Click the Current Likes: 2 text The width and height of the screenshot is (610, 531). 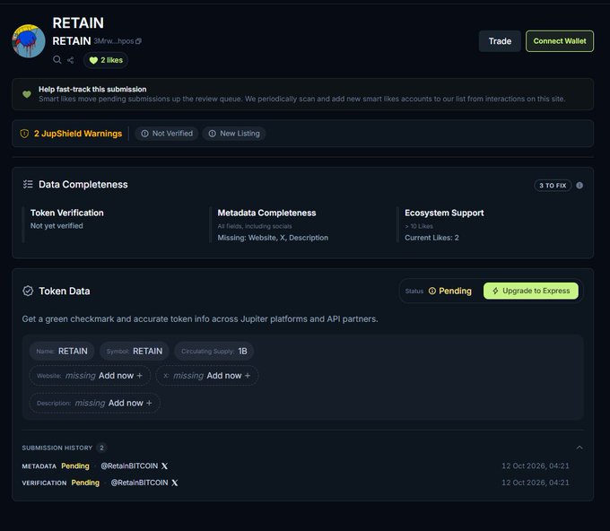(x=431, y=238)
